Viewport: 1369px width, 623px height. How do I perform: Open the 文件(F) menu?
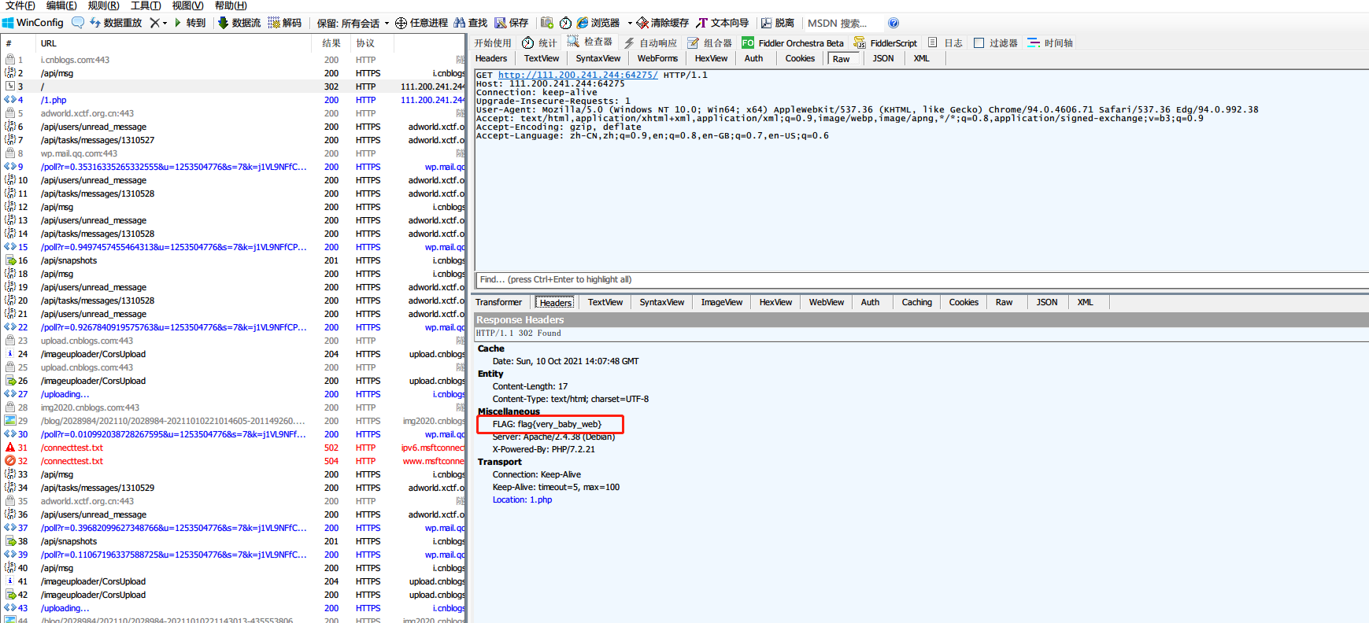click(x=20, y=6)
